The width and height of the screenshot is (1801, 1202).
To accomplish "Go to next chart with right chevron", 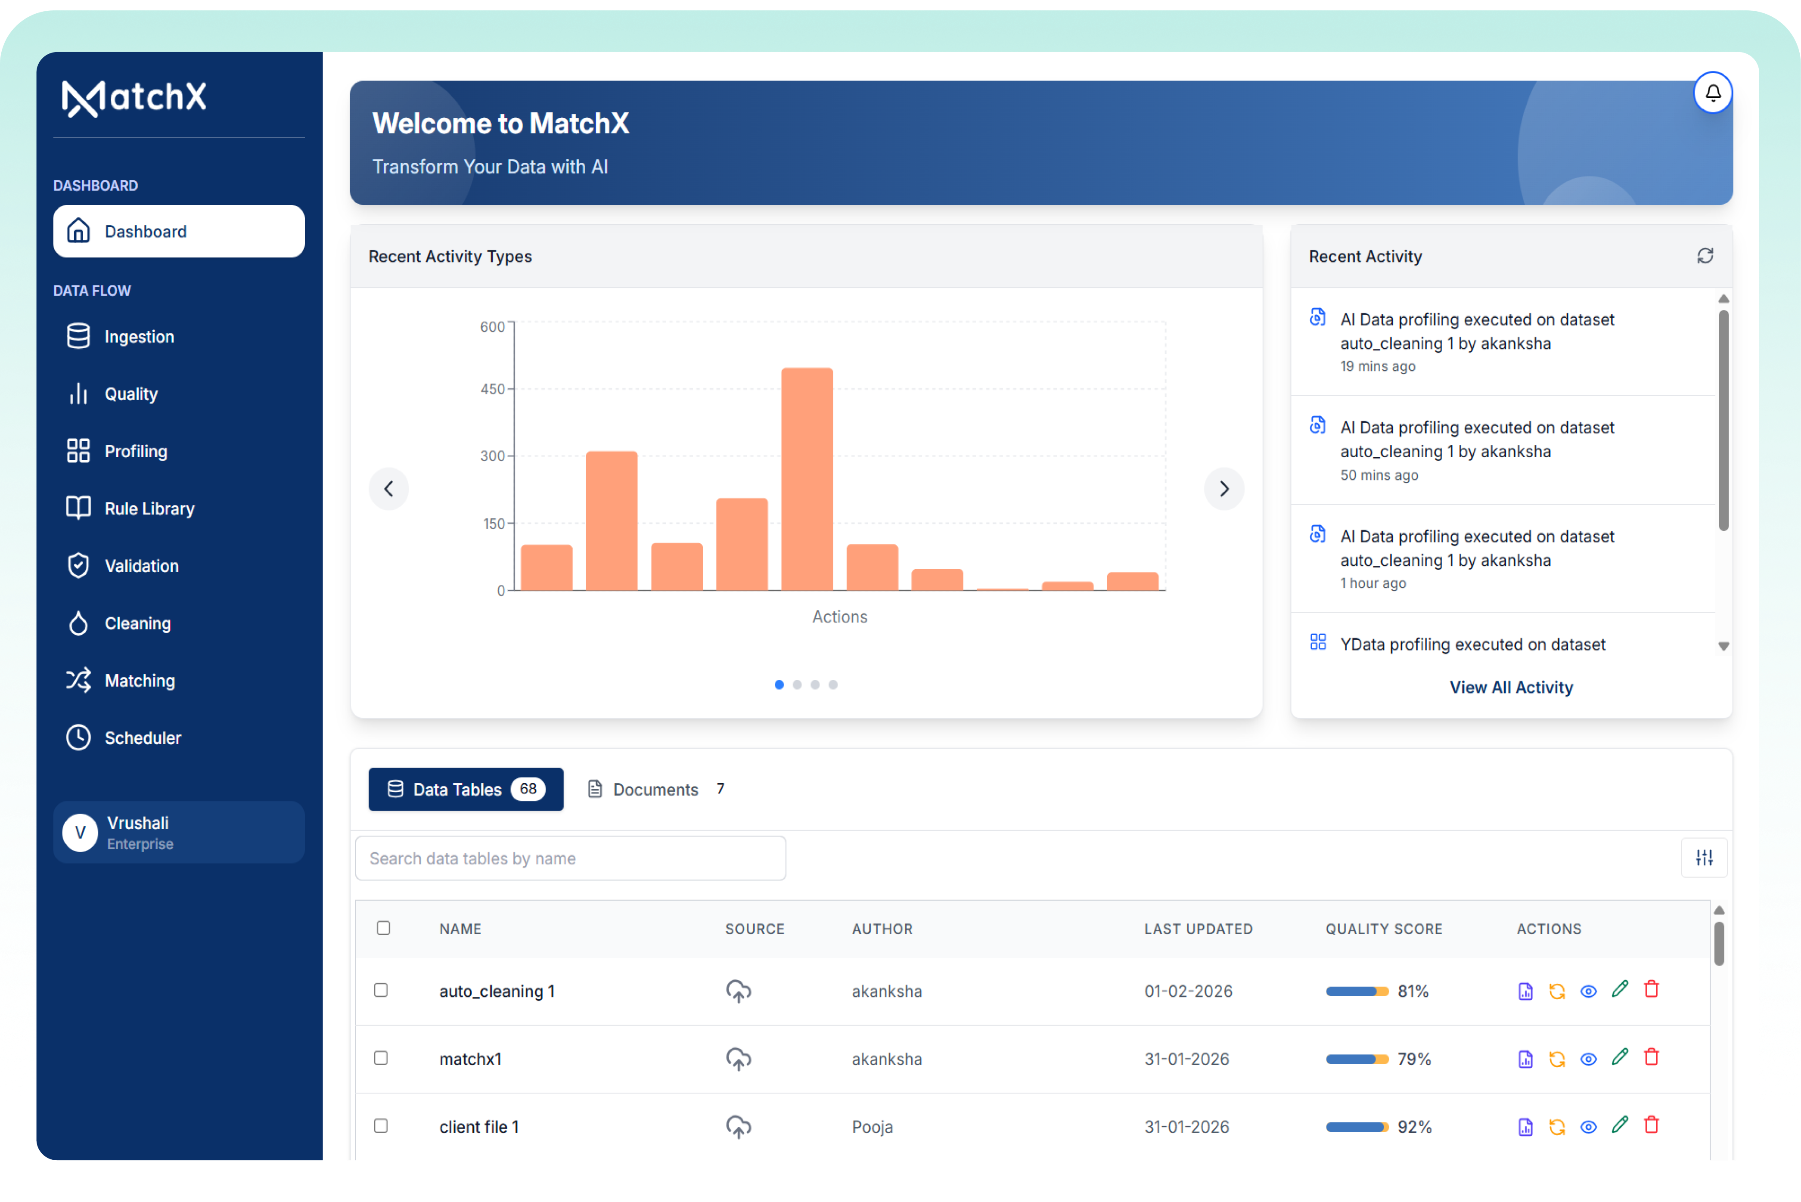I will point(1223,488).
